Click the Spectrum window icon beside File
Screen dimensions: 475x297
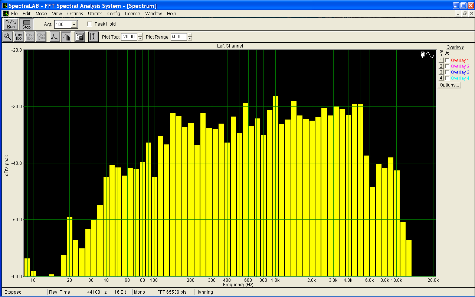coord(6,13)
